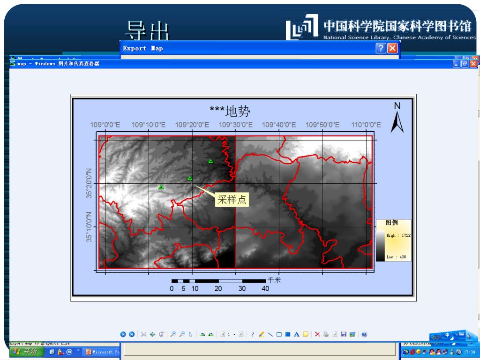Screen dimensions: 480x360
Task: Pick the Select pointer tool
Action: [x=190, y=334]
